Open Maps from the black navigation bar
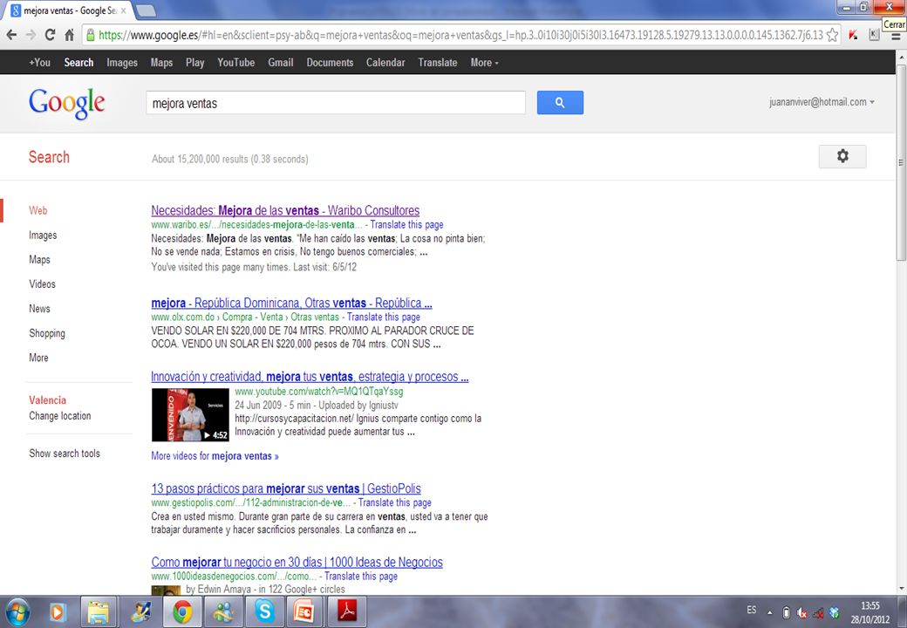The height and width of the screenshot is (628, 907). tap(161, 63)
